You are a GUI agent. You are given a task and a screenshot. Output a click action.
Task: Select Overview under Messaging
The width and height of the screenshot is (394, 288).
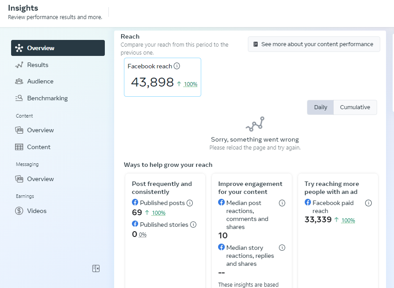click(40, 179)
